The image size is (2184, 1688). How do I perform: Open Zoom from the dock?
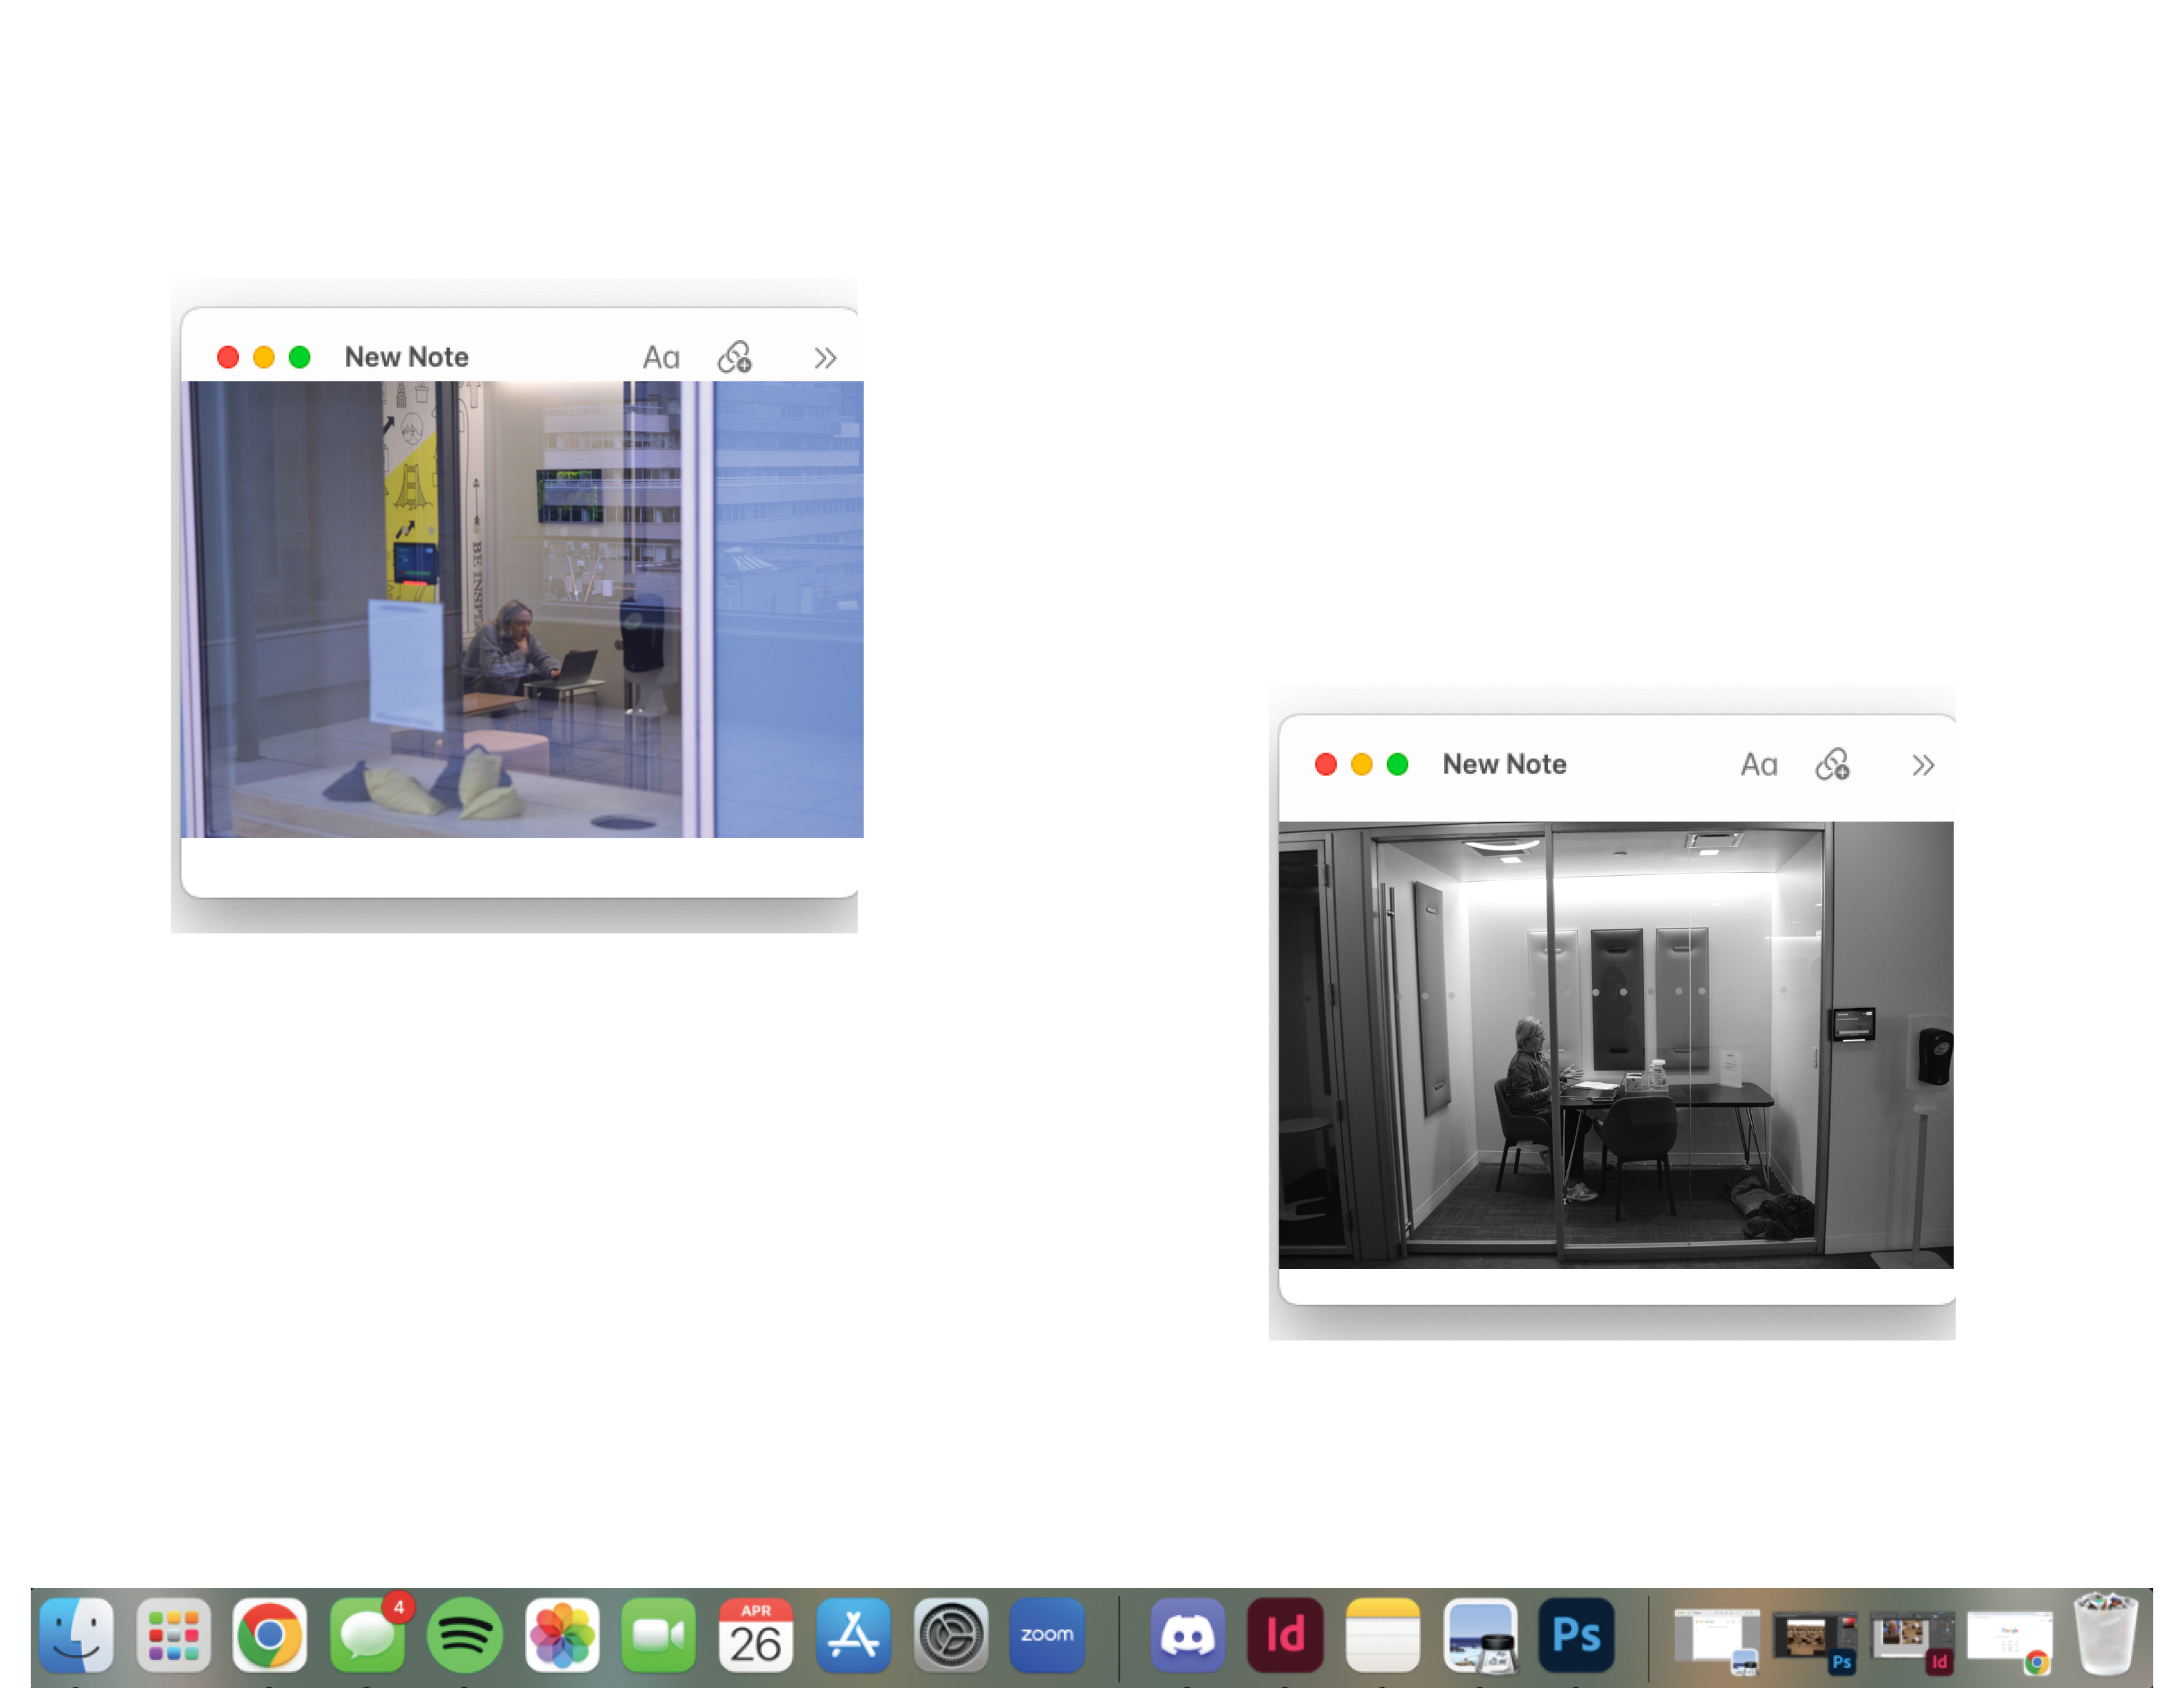pyautogui.click(x=1046, y=1635)
